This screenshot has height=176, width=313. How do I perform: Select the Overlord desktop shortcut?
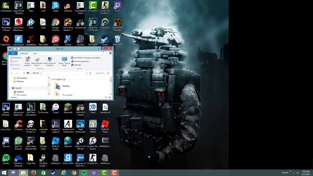(80, 40)
